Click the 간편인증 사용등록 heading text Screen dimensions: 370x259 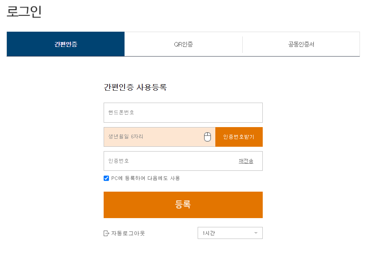[x=135, y=87]
